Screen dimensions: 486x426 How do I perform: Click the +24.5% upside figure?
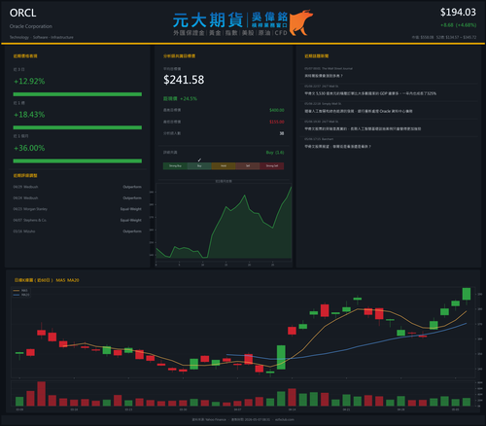coord(189,98)
